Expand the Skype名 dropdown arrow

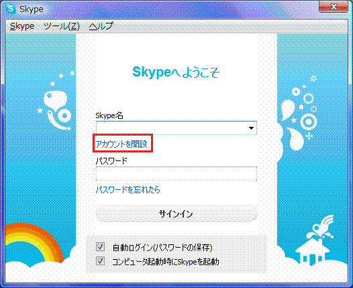coord(251,128)
